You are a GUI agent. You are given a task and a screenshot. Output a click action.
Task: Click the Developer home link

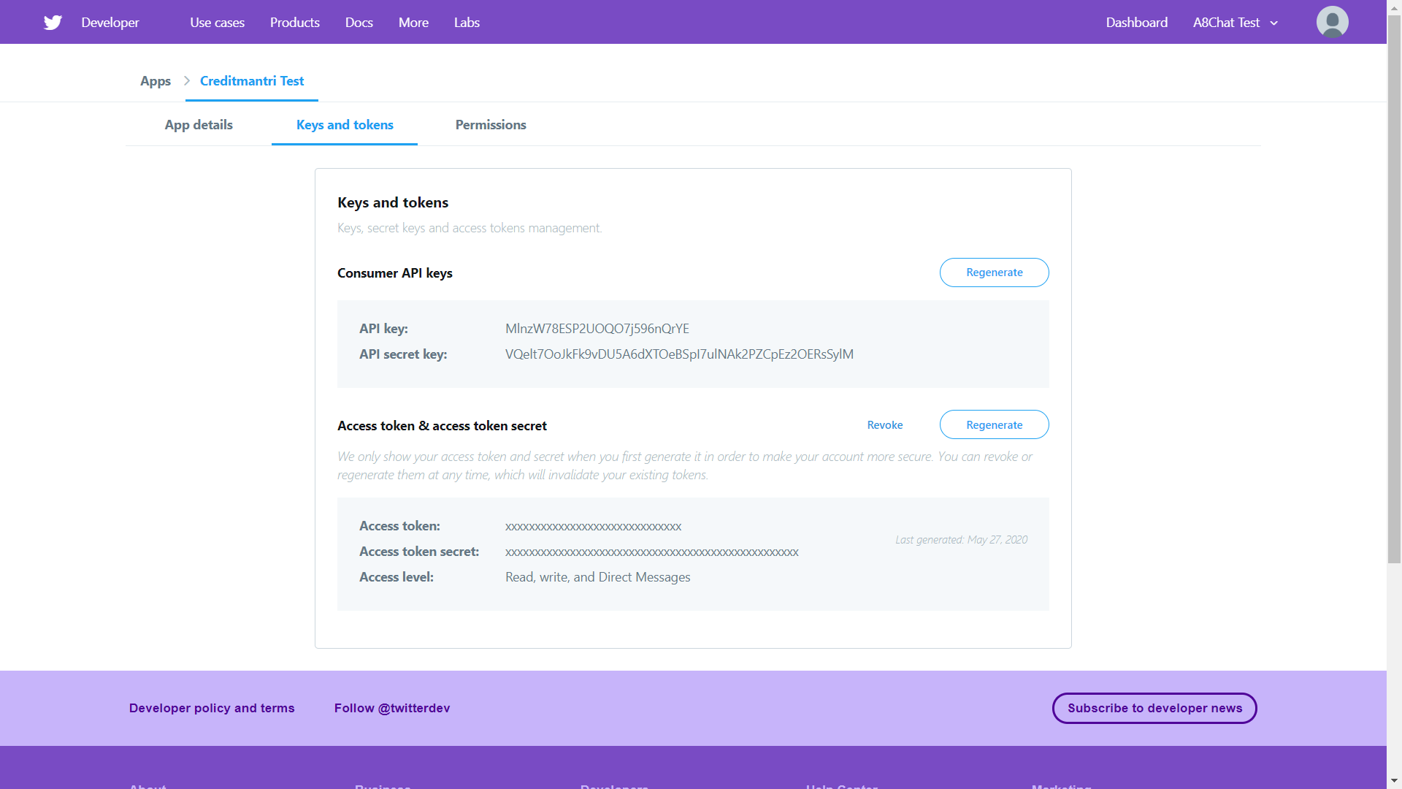pos(110,23)
